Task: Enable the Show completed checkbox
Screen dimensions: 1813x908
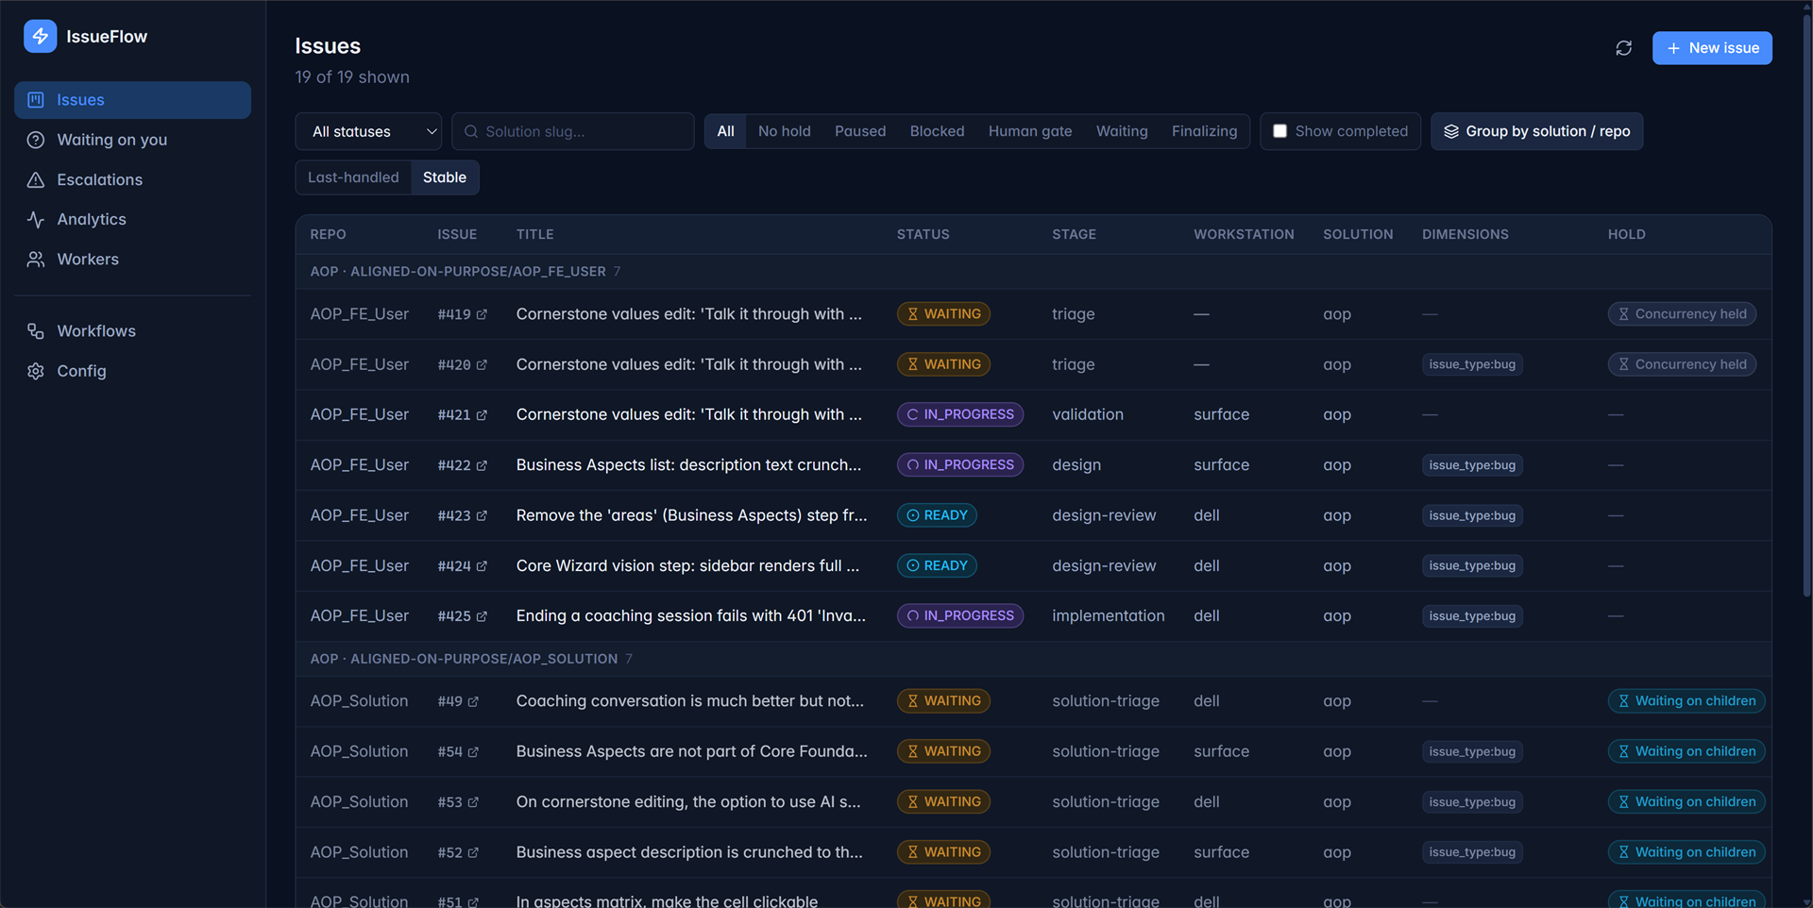Action: coord(1279,131)
